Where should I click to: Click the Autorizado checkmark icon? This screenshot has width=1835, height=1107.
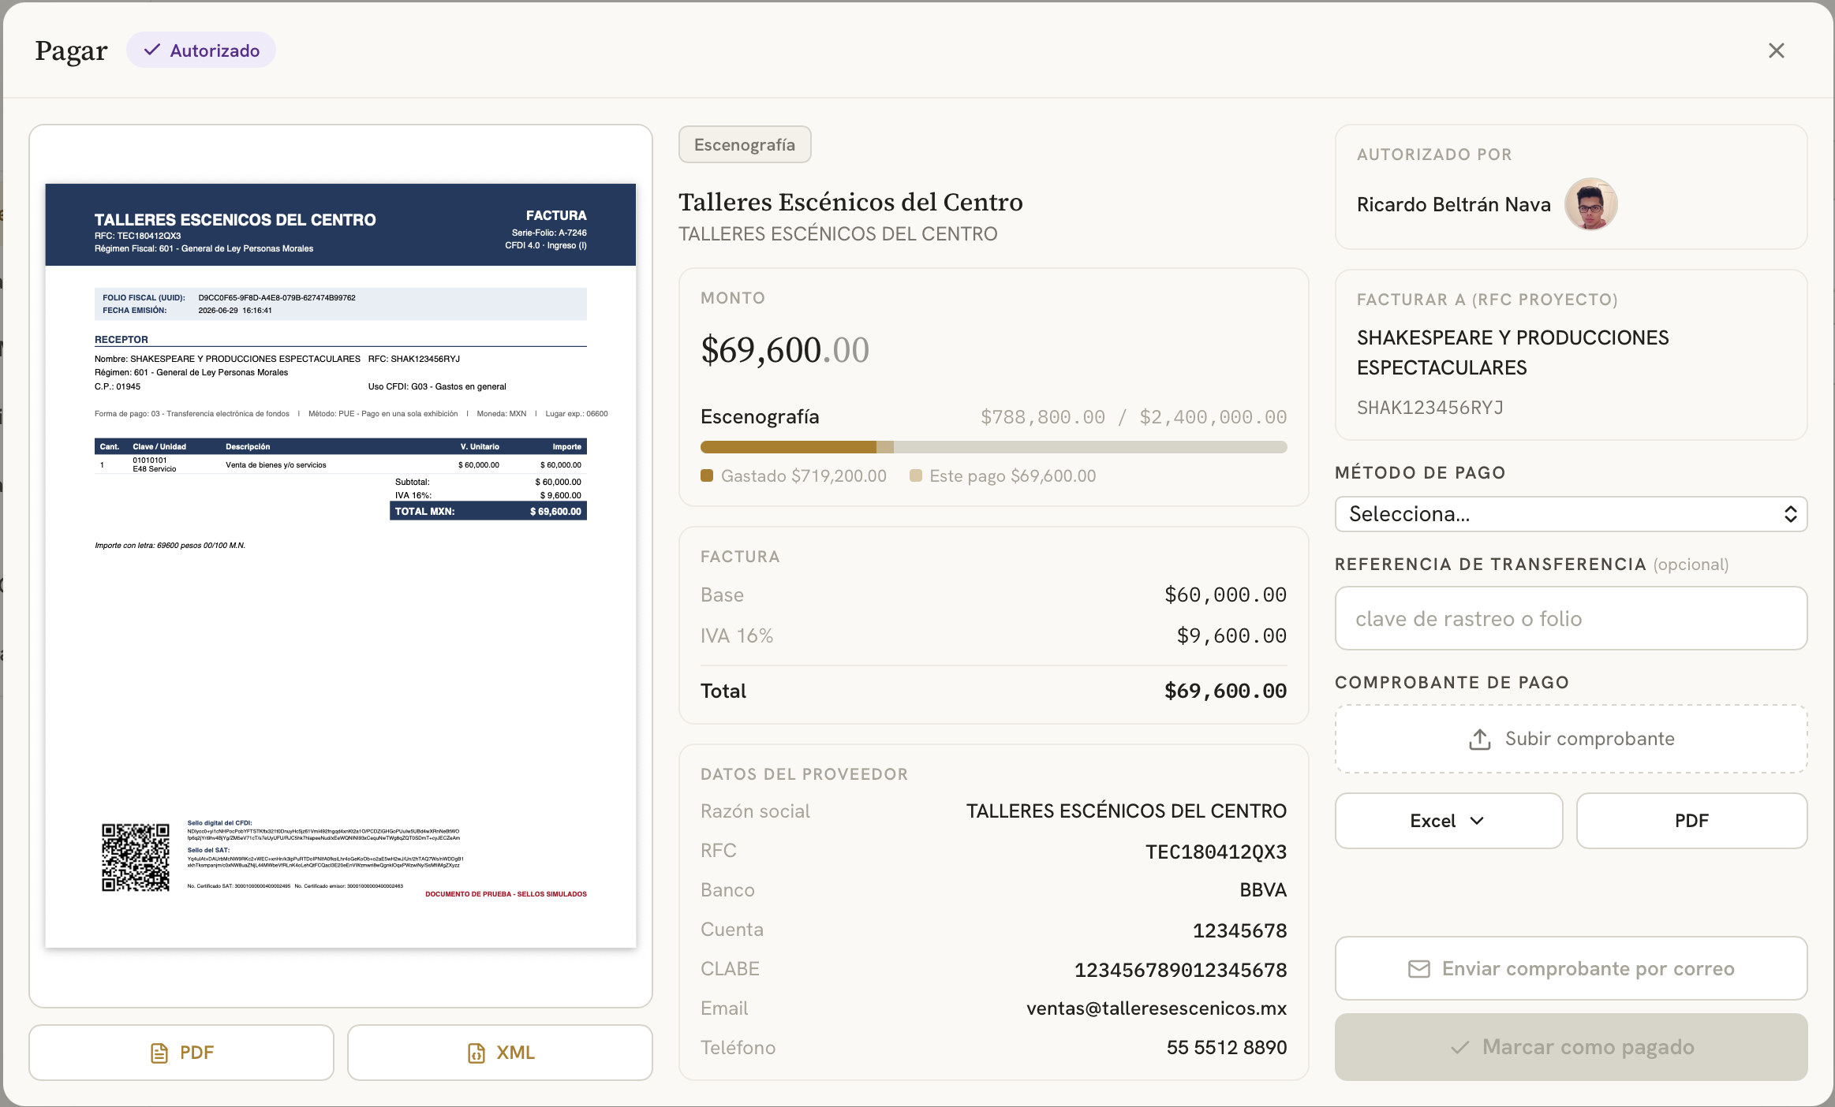click(x=152, y=50)
